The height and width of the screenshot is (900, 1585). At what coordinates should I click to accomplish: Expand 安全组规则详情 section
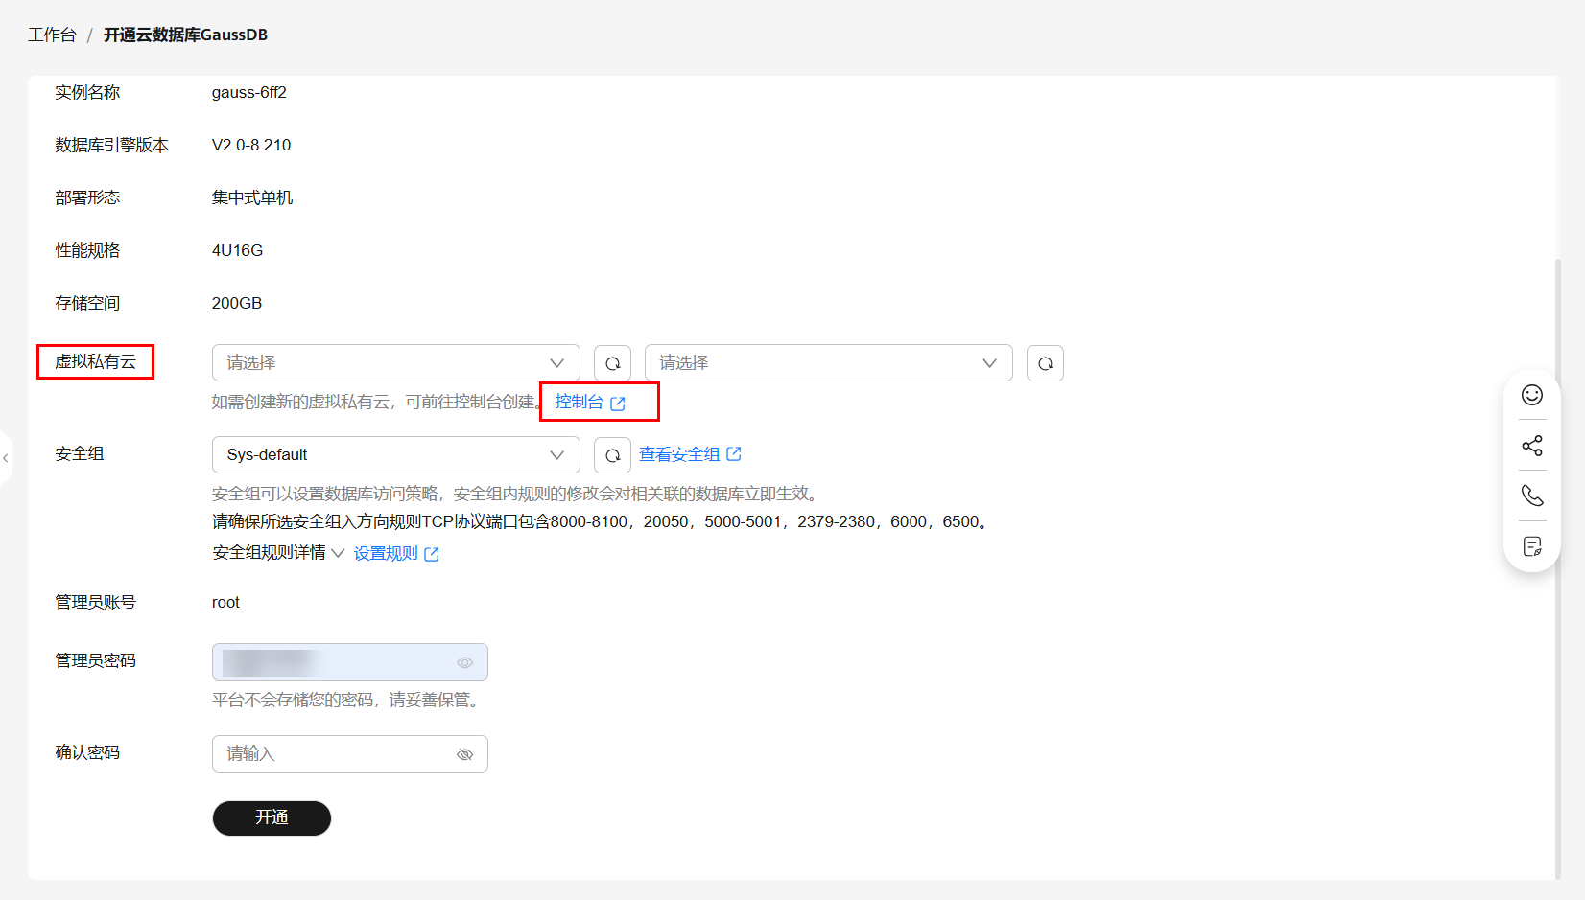277,553
